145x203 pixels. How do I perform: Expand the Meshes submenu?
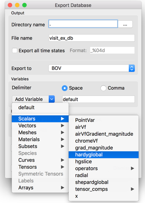[40, 133]
